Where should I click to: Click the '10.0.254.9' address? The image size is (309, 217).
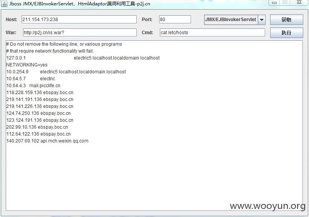[x=17, y=72]
